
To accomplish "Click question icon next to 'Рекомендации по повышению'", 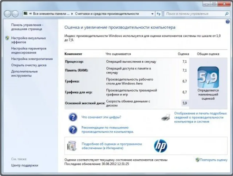I will [x=73, y=130].
